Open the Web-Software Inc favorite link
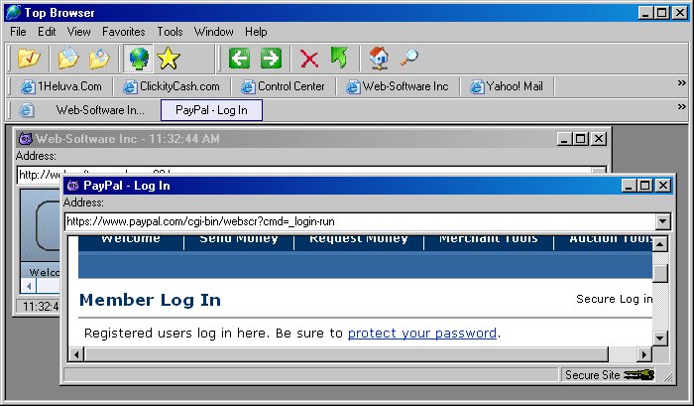The image size is (694, 406). (397, 86)
